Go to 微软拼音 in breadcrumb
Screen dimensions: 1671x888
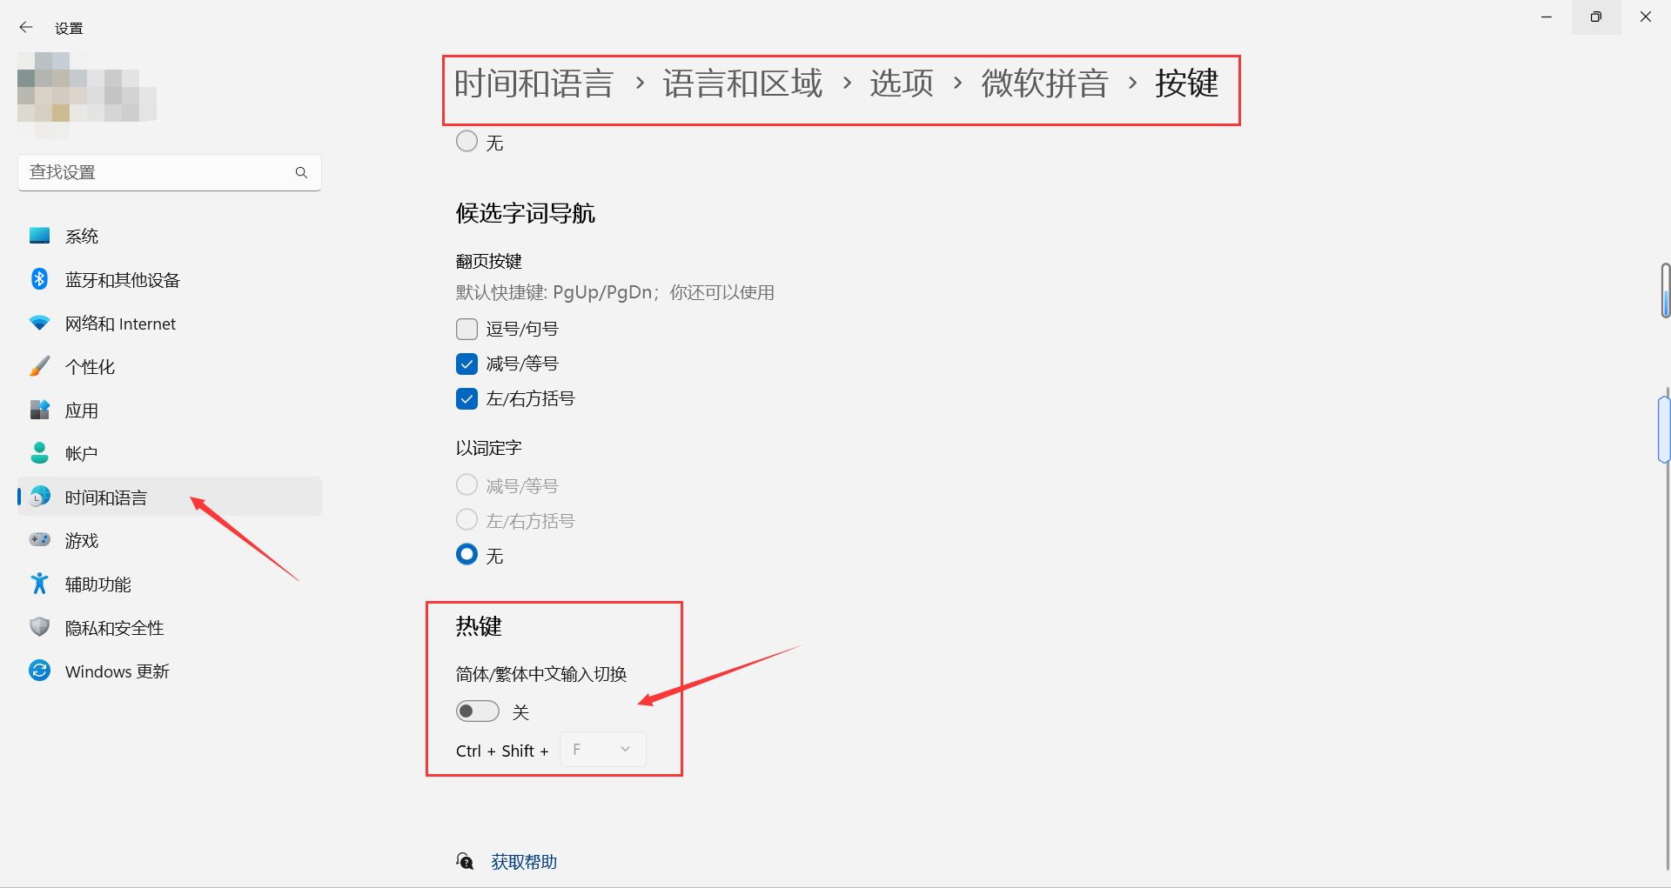pos(1044,83)
